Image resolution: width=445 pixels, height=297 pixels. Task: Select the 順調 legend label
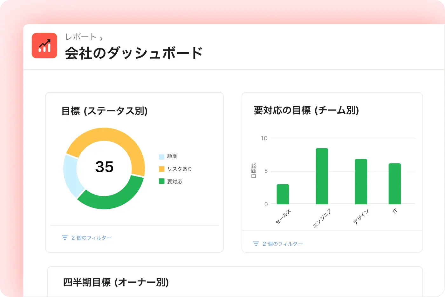[172, 156]
